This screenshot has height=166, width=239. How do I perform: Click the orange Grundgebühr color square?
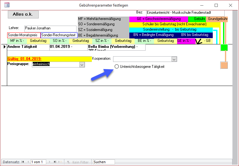click(224, 65)
